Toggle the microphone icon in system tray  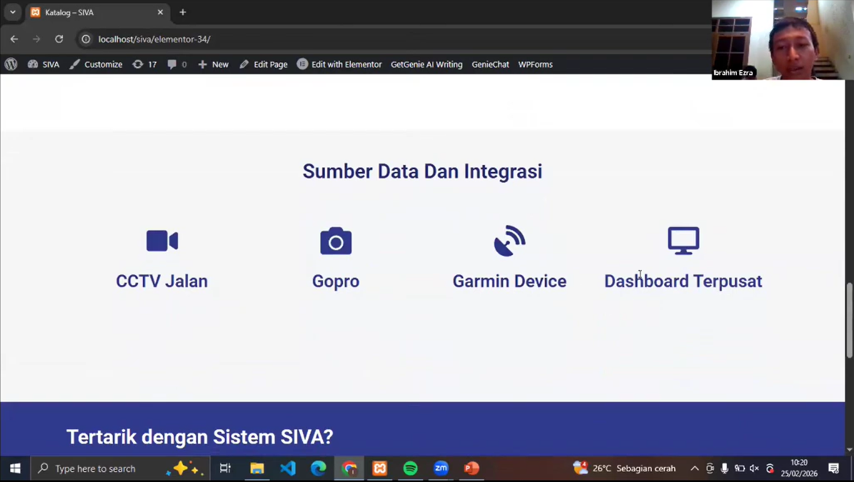pyautogui.click(x=724, y=468)
